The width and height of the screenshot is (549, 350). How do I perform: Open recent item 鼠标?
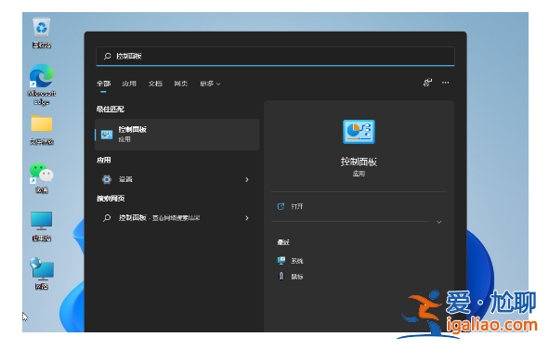pos(297,277)
